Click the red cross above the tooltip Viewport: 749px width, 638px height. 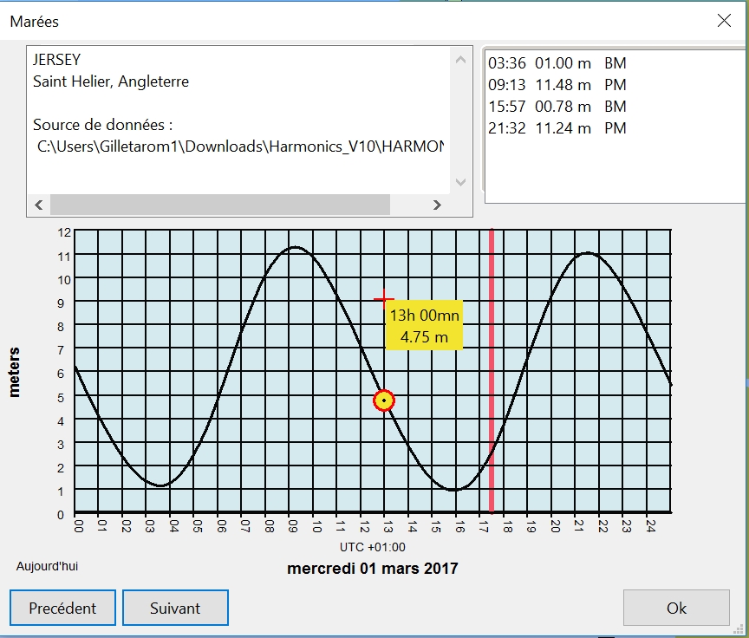[383, 300]
